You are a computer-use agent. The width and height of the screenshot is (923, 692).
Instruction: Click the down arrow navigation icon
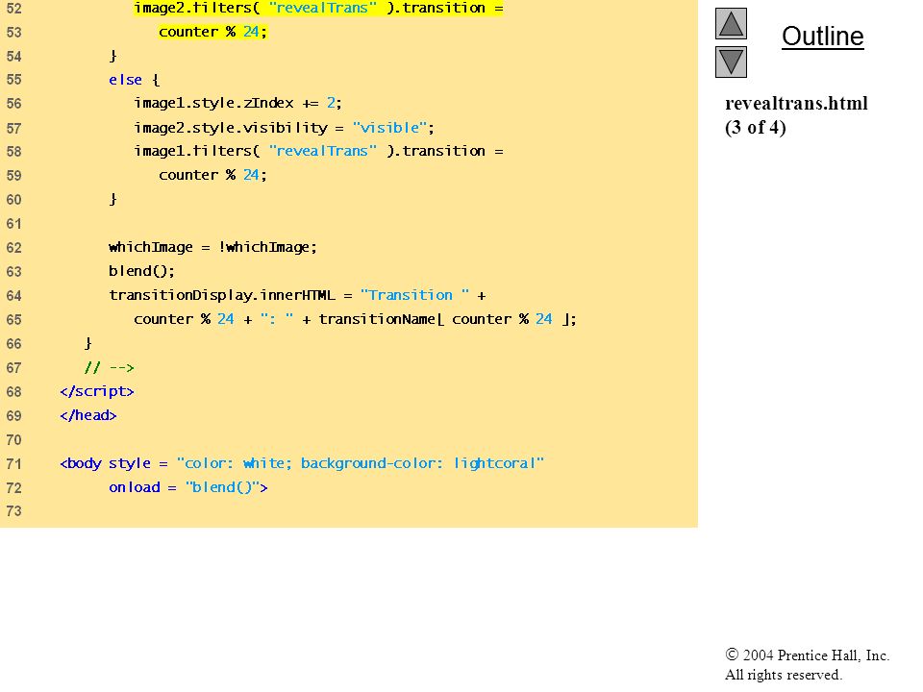tap(731, 62)
